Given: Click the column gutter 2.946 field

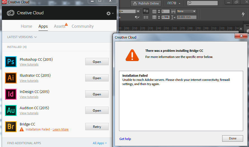Looking at the screenshot, I should (x=165, y=17).
